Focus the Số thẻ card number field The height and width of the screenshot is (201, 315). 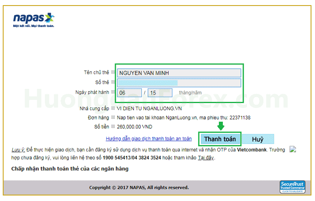[x=179, y=83]
